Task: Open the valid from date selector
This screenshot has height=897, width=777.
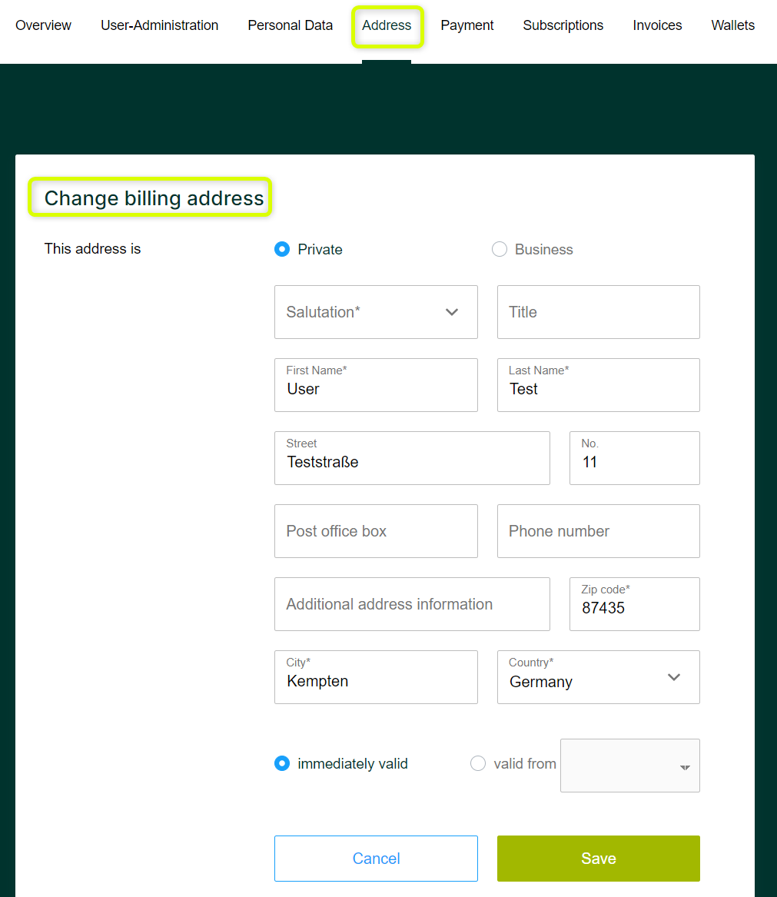Action: coord(630,766)
